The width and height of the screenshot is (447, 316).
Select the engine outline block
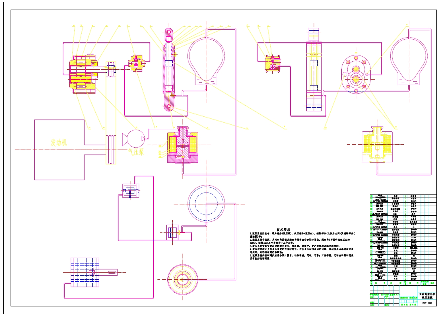pyautogui.click(x=59, y=150)
